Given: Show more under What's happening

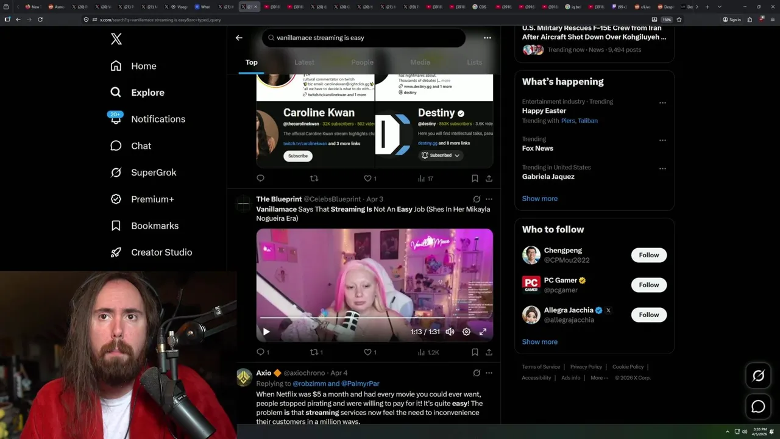Looking at the screenshot, I should pyautogui.click(x=540, y=199).
